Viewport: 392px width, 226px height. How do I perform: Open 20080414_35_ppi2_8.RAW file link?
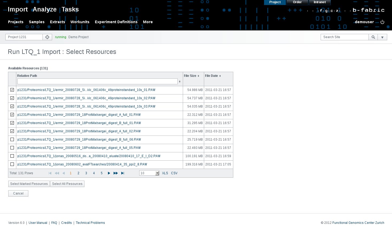(82, 164)
